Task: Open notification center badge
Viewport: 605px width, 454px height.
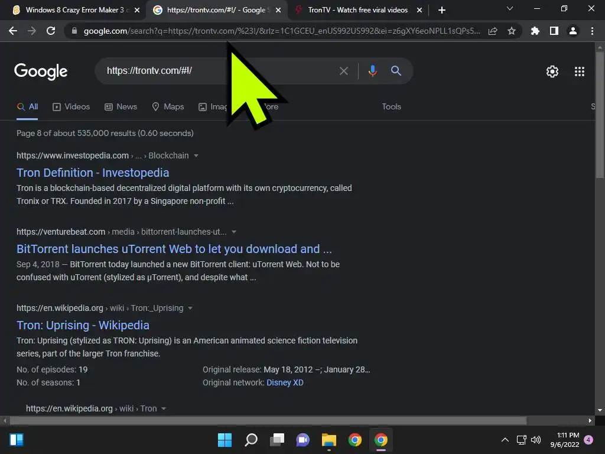Action: pos(588,440)
